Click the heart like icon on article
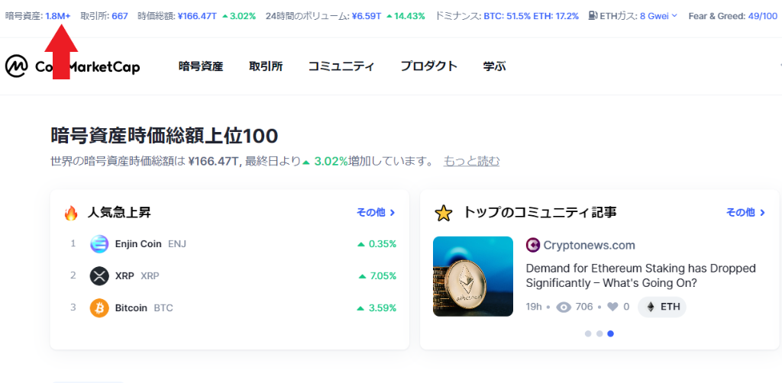Screen dimensions: 782x383 point(612,307)
